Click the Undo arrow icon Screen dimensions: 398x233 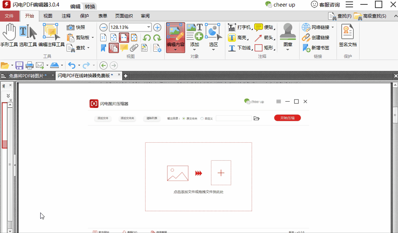72,65
